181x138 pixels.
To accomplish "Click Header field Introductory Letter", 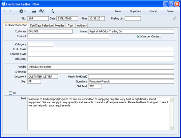I will [101, 67].
